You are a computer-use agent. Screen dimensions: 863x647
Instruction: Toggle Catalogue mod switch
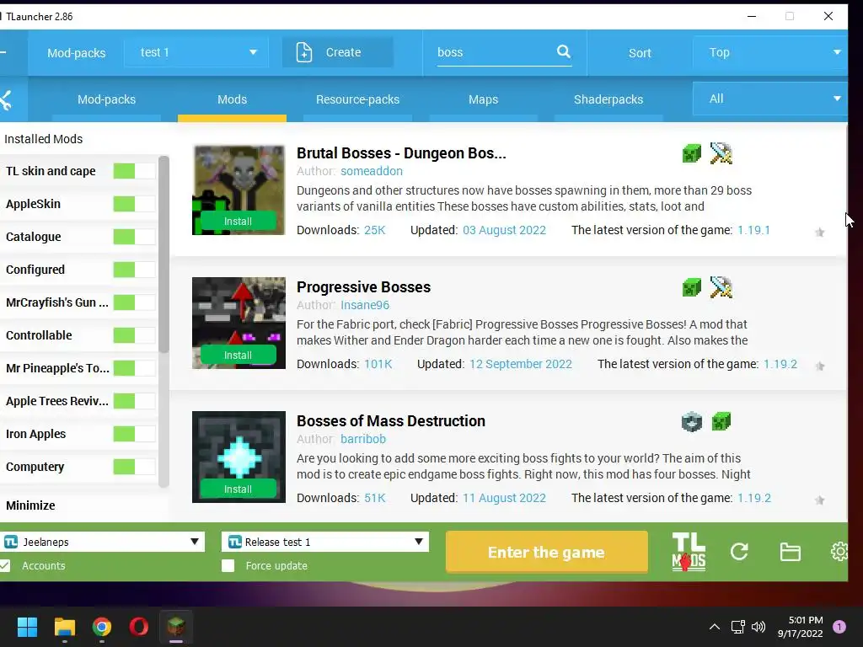[x=134, y=237]
